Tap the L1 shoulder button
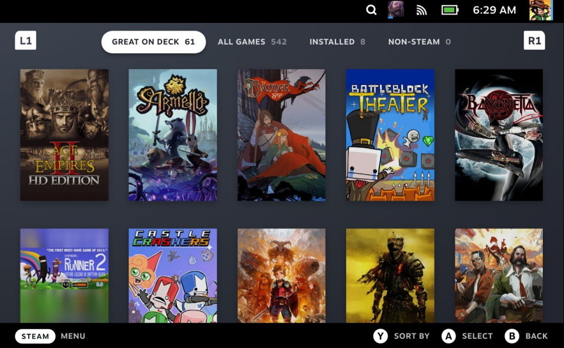Screen dimensions: 564x348 pyautogui.click(x=25, y=40)
